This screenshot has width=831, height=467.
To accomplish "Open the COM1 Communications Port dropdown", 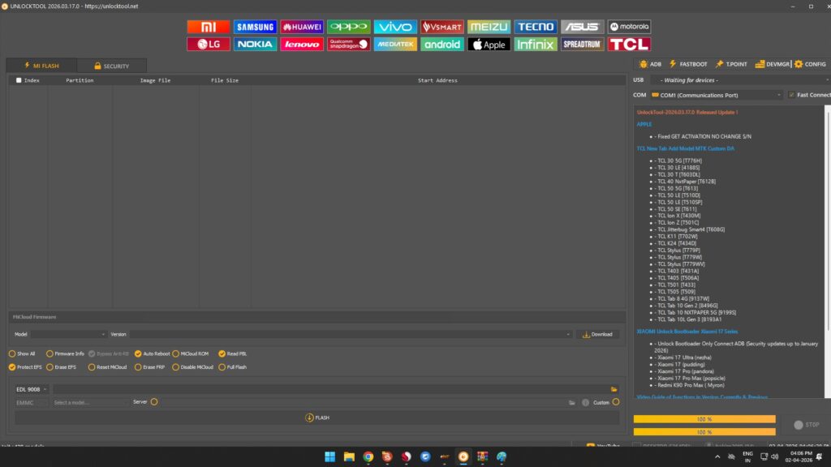I will coord(717,96).
